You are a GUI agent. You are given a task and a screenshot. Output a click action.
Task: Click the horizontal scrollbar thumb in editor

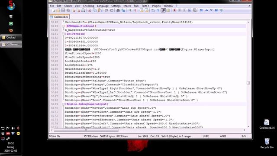click(x=86, y=130)
